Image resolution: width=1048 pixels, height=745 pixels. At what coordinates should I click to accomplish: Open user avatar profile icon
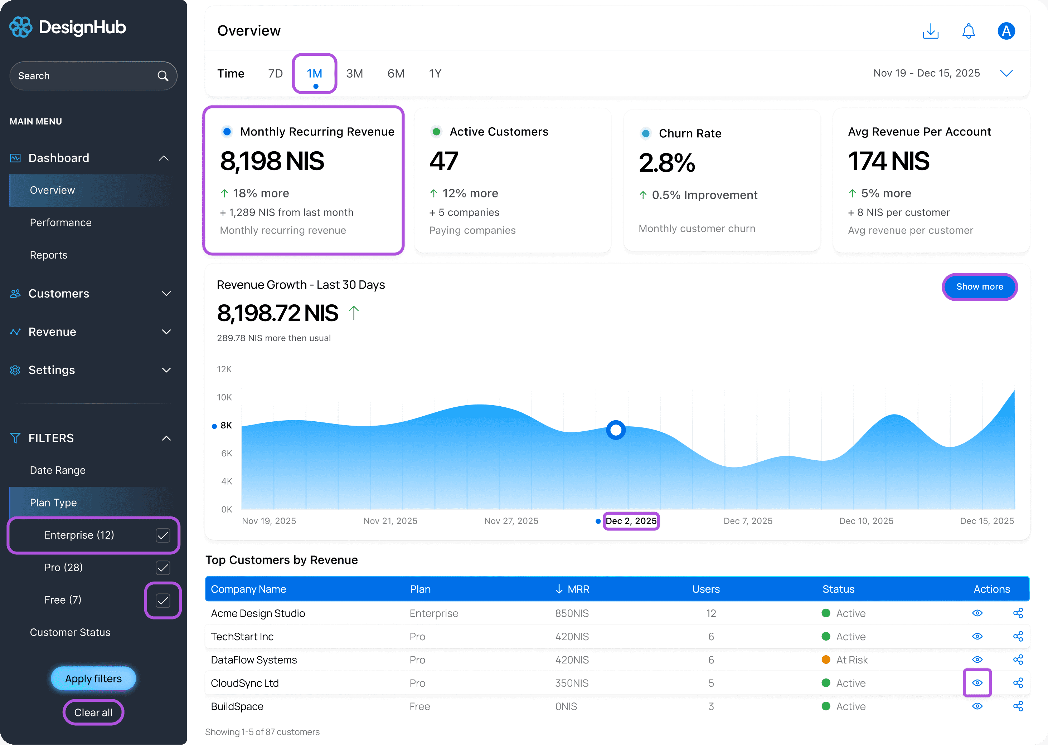pyautogui.click(x=1006, y=31)
